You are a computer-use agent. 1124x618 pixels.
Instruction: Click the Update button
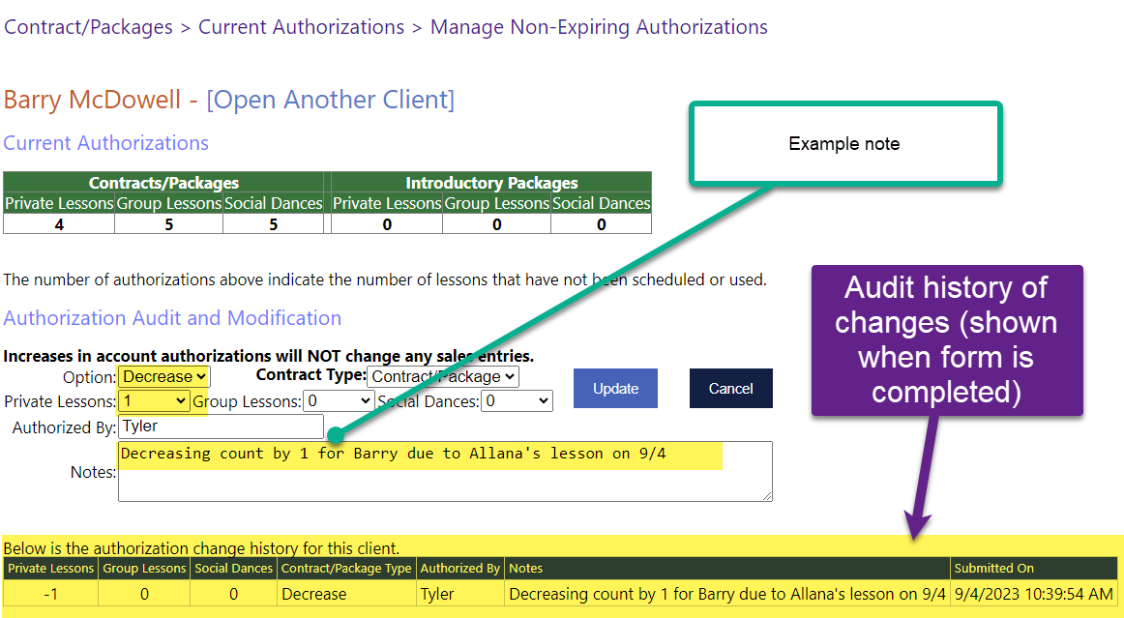[615, 388]
